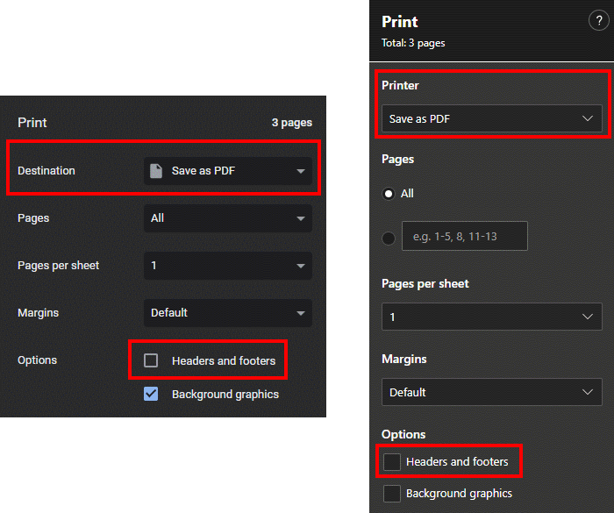Open the Printer 'Save as PDF' dropdown
Viewport: 614px width, 513px height.
491,118
